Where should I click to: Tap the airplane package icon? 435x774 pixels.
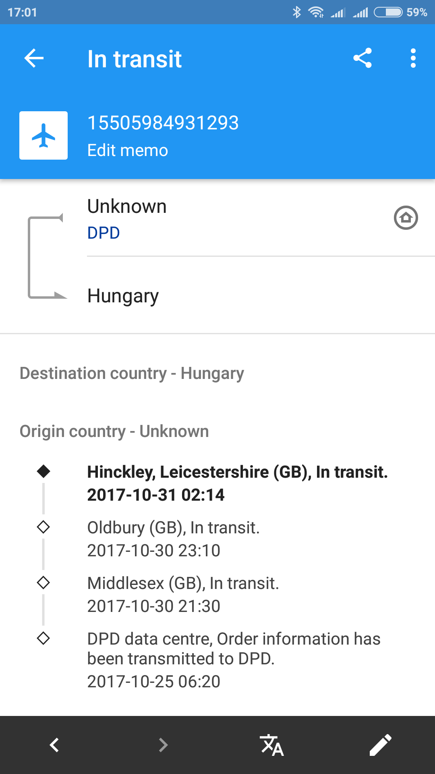pos(43,135)
